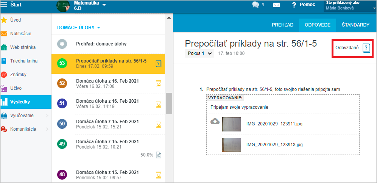Viewport: 377px width, 183px height.
Task: Click the Úvod star icon
Action: point(4,20)
